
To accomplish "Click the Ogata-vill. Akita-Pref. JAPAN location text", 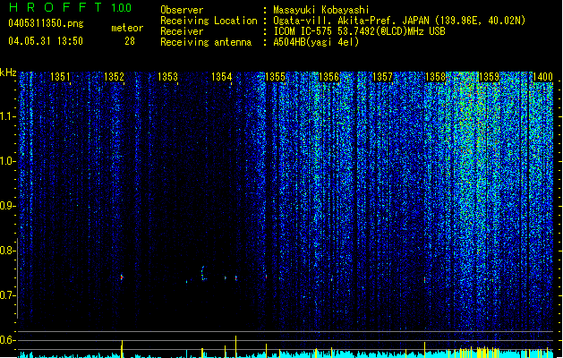I will 399,21.
